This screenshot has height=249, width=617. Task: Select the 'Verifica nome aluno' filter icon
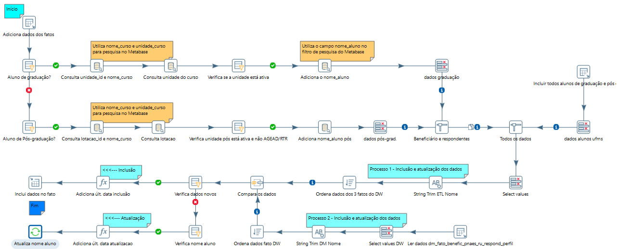195,232
